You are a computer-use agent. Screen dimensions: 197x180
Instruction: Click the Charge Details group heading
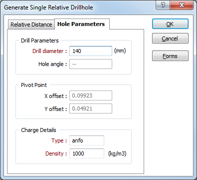(x=38, y=130)
